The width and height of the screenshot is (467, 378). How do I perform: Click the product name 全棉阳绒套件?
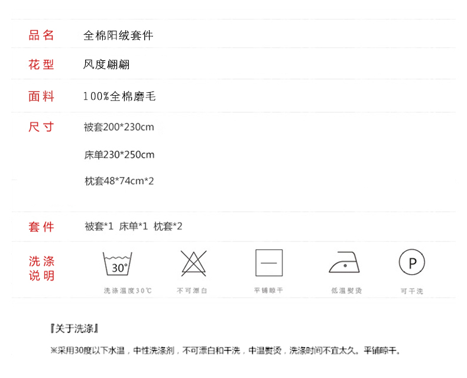(118, 35)
